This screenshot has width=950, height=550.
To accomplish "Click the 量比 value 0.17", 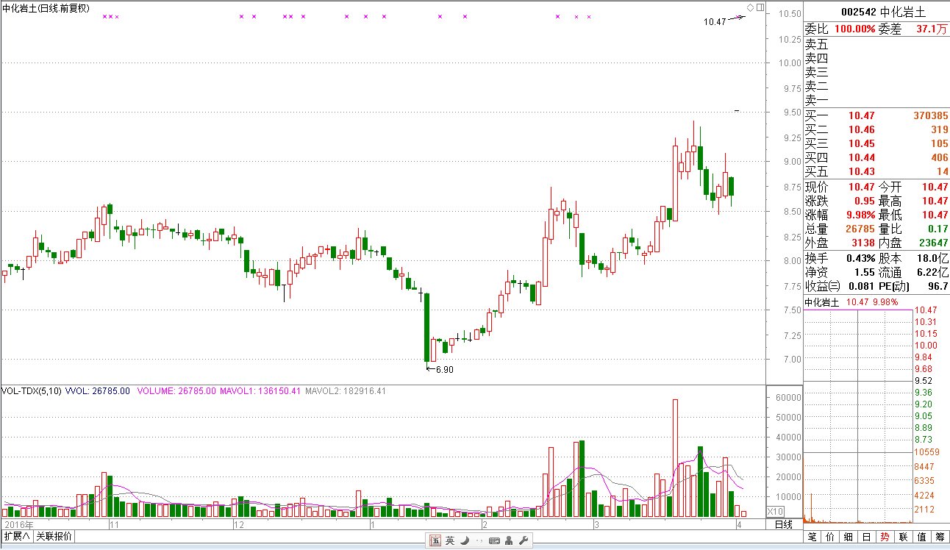I will [938, 229].
